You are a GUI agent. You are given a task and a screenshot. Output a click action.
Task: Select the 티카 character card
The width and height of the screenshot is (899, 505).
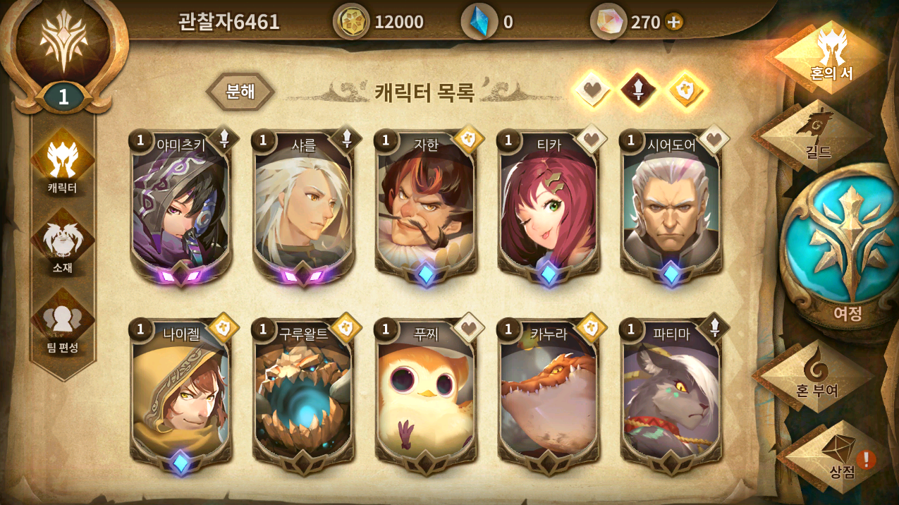click(549, 207)
